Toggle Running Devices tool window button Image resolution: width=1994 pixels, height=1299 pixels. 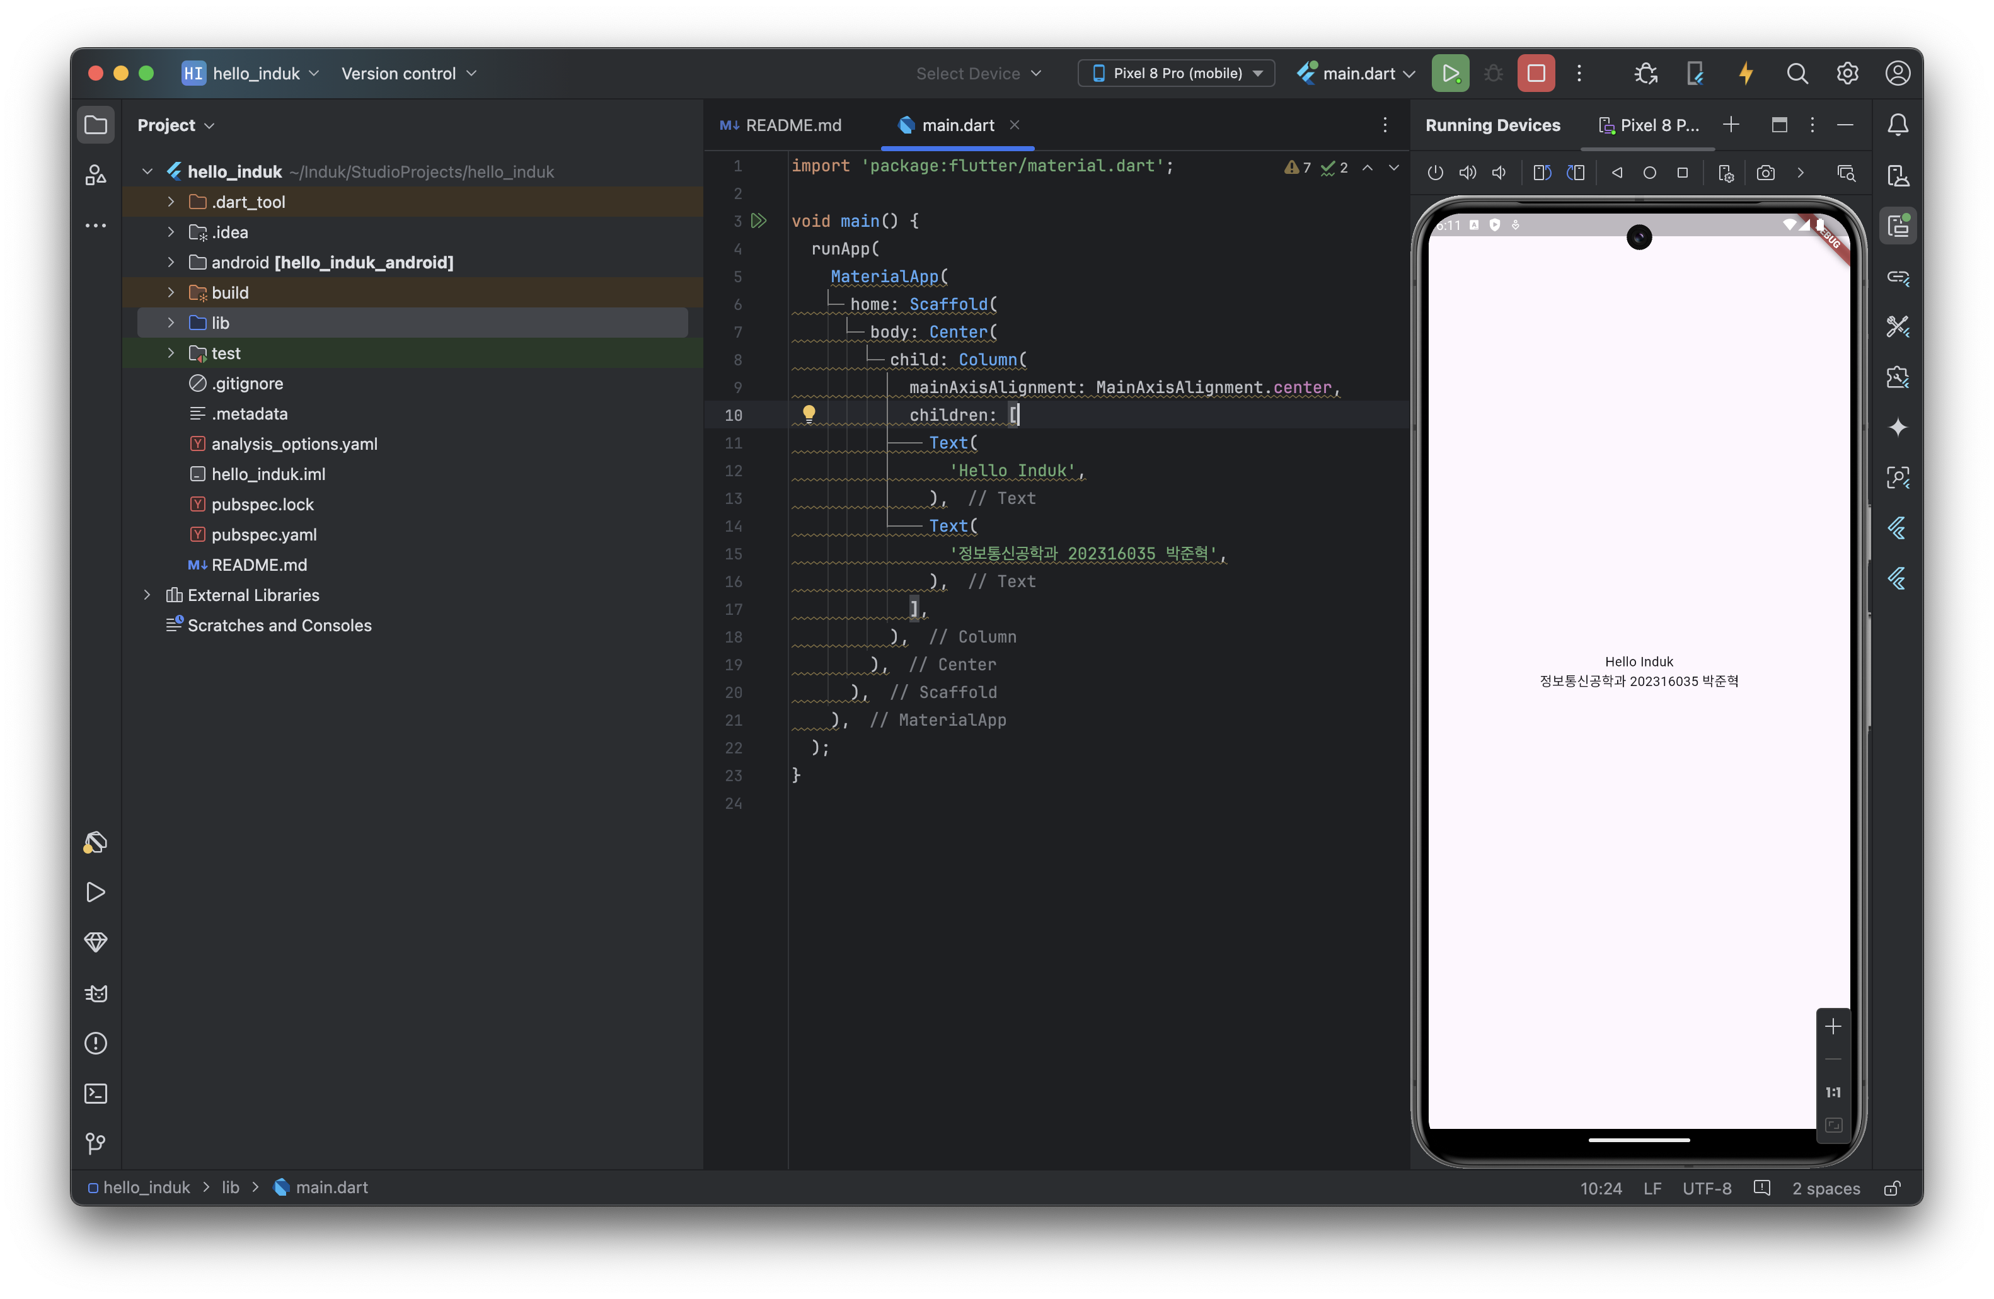(1898, 226)
